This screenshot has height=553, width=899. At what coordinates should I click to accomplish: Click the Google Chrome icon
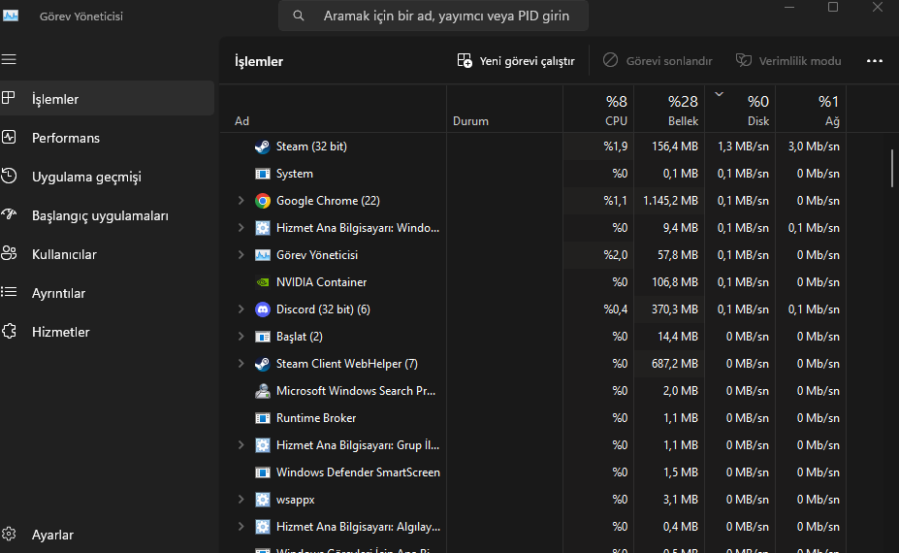(263, 201)
